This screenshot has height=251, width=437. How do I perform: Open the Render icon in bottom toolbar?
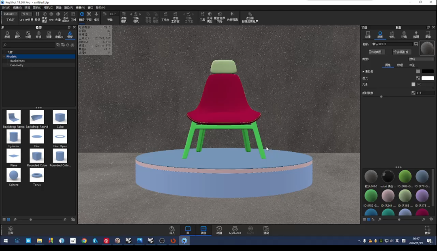coord(266,230)
